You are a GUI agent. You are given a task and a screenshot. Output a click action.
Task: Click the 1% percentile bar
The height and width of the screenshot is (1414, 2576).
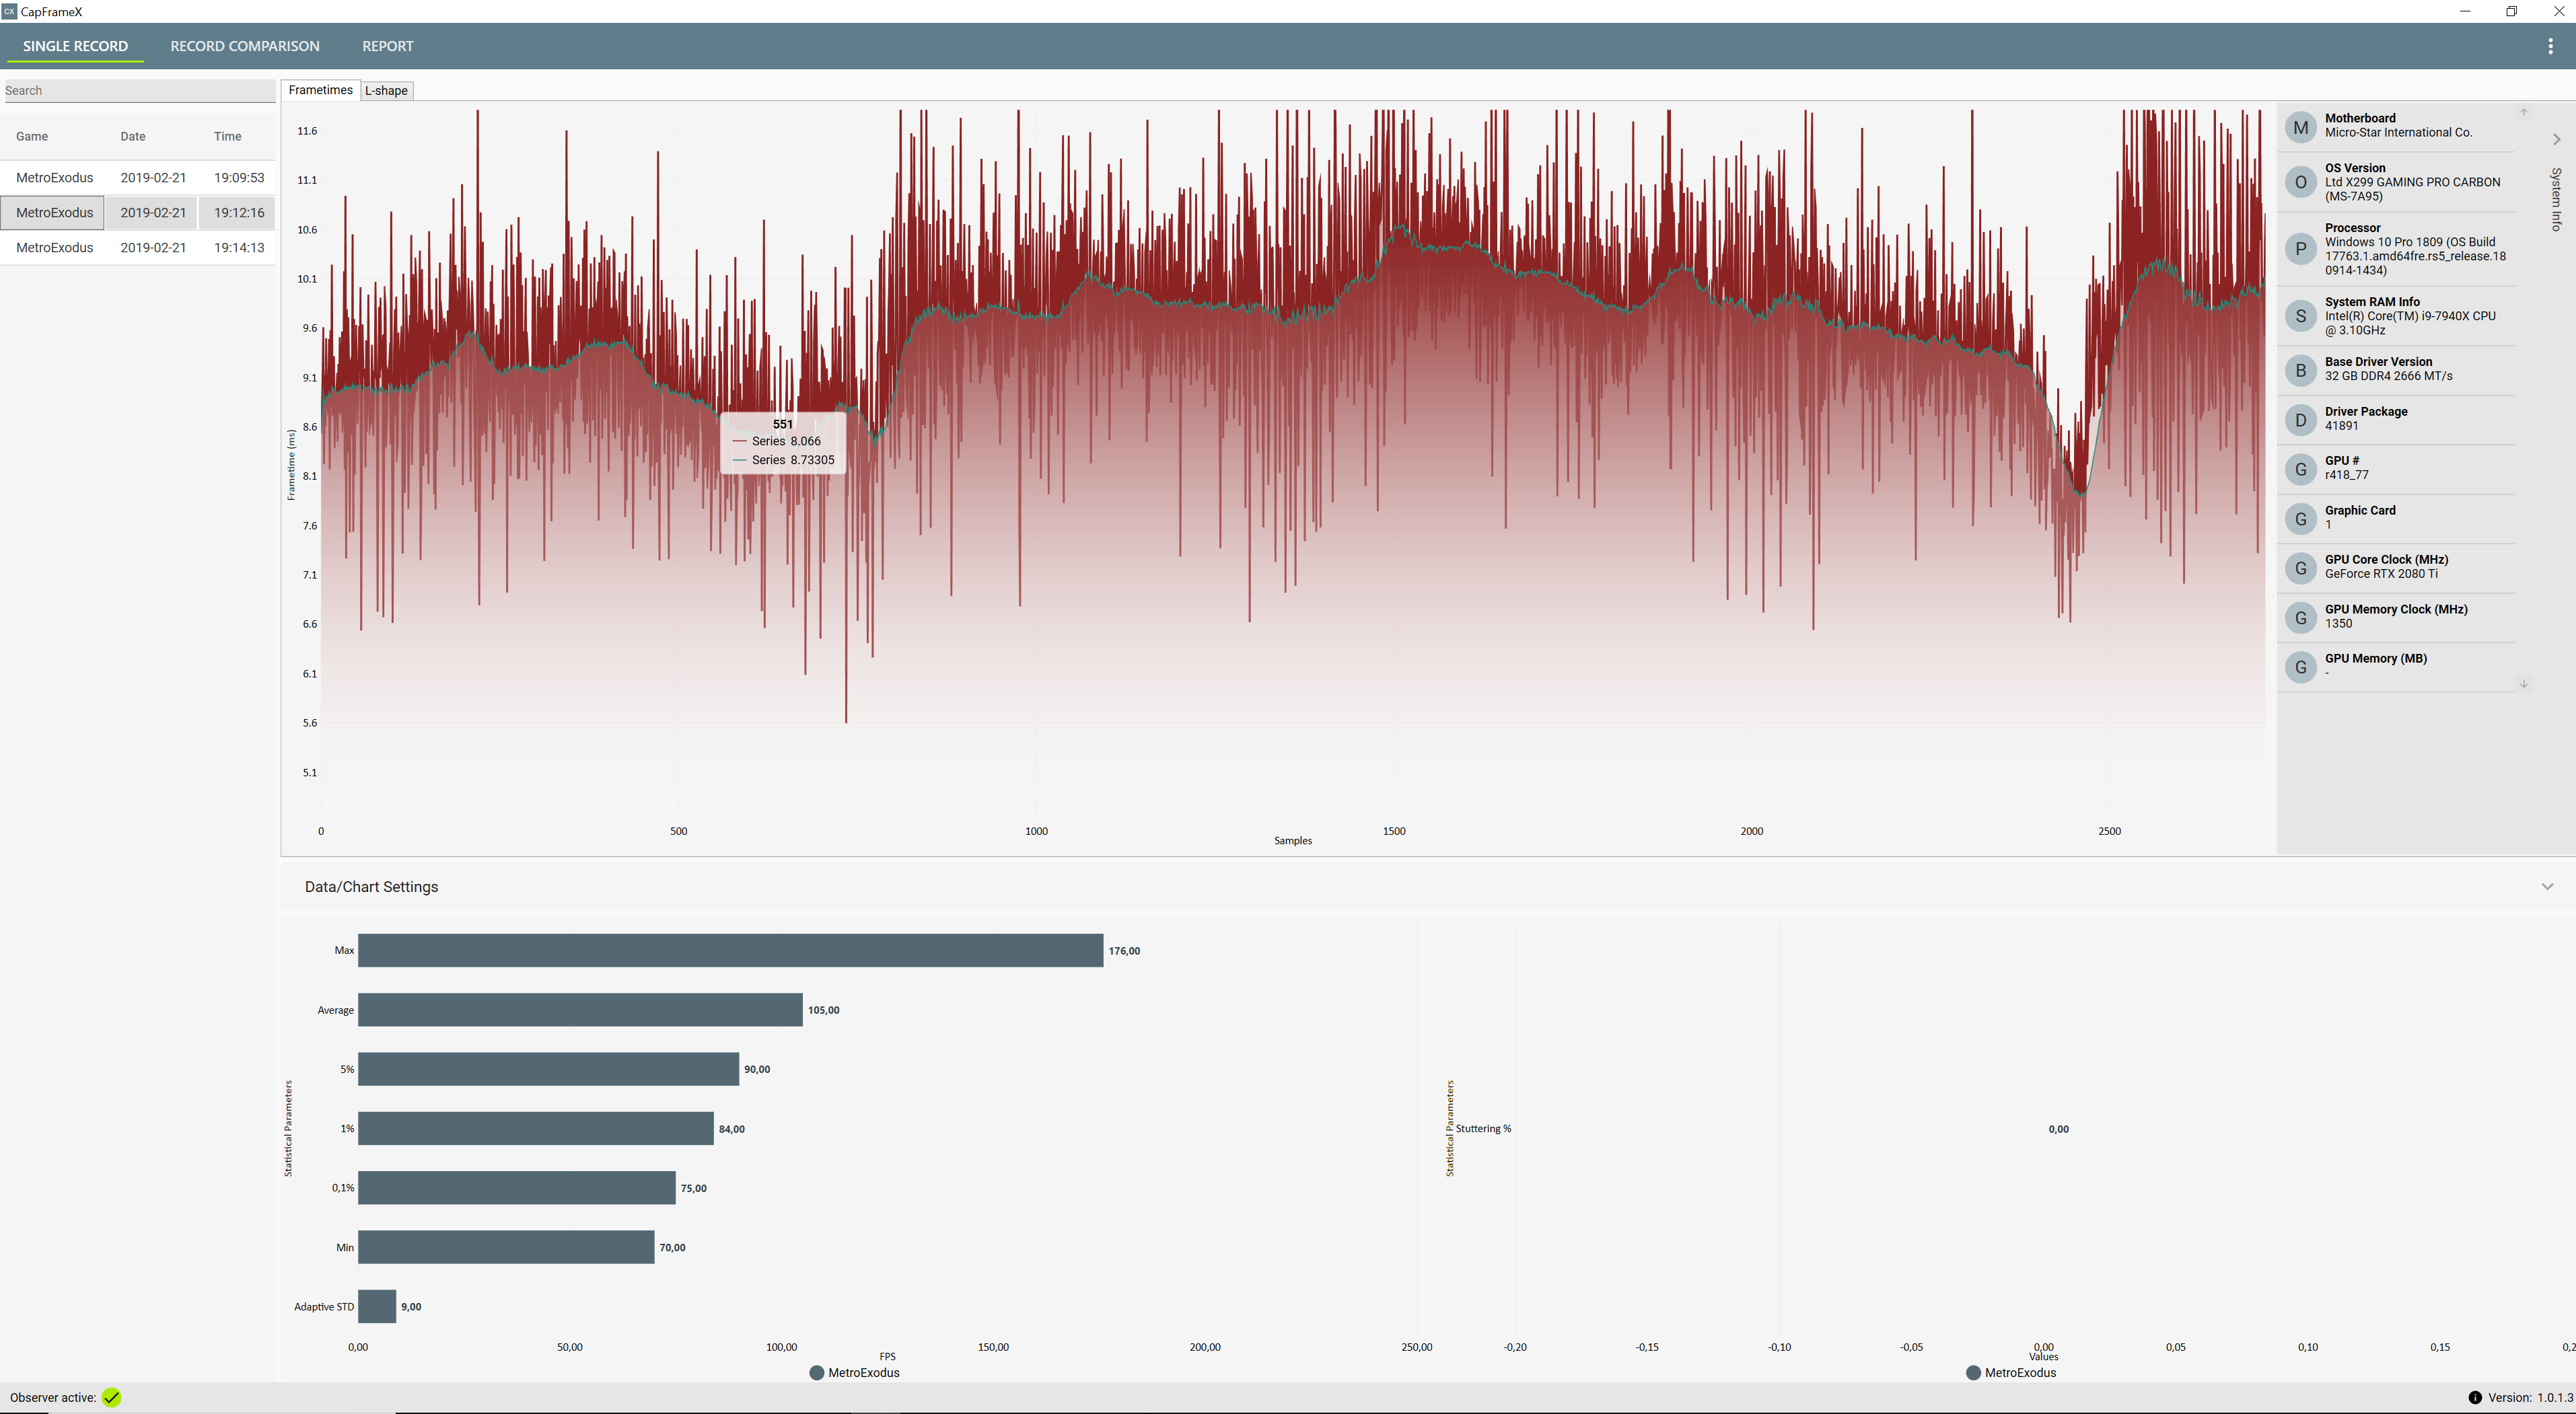click(x=536, y=1128)
